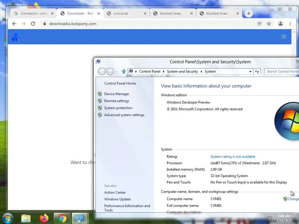Close the Connexion tab
This screenshot has height=224, width=299.
[52, 13]
